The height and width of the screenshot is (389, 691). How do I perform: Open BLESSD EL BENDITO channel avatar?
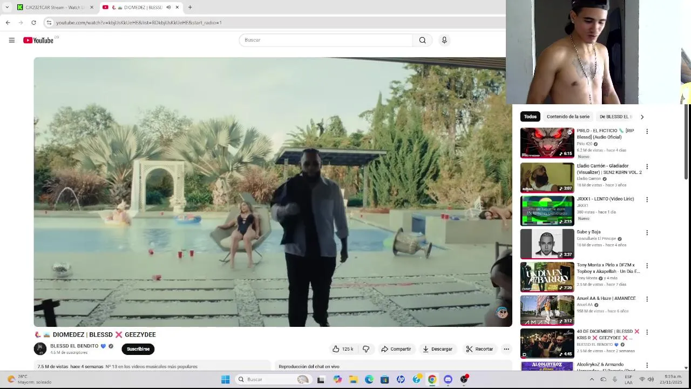click(x=40, y=349)
